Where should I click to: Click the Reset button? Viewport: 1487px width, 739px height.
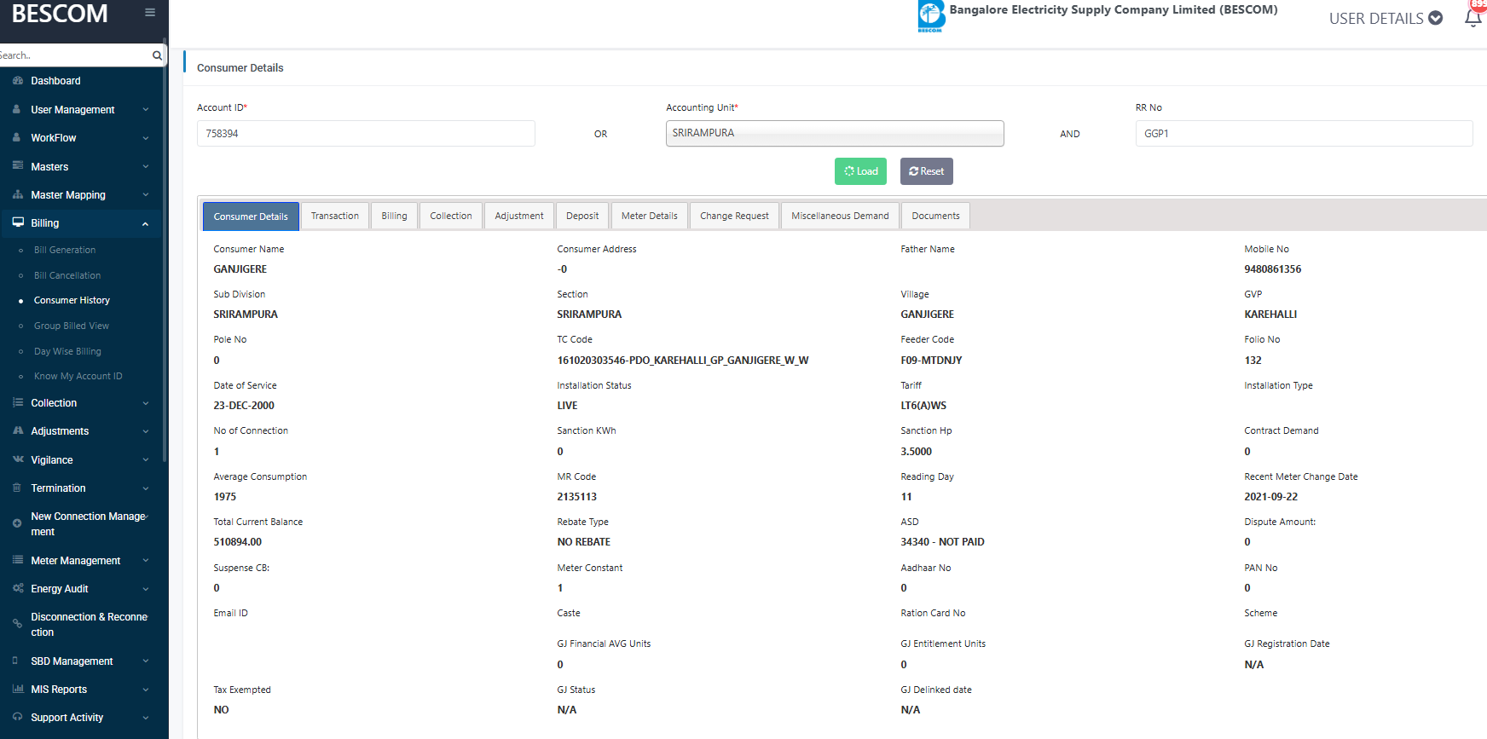[927, 171]
